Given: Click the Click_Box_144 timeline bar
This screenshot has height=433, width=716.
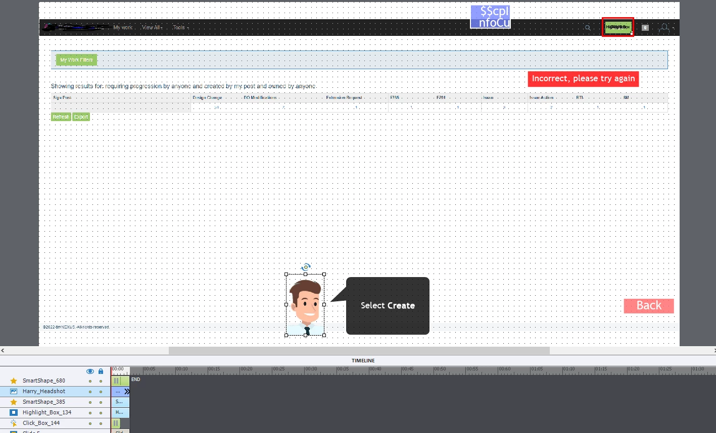Looking at the screenshot, I should (116, 423).
